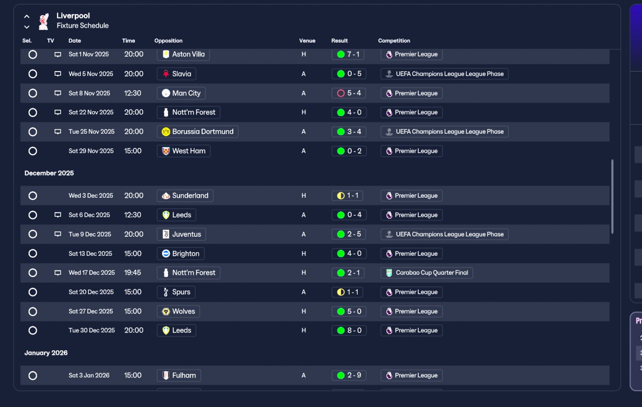The width and height of the screenshot is (642, 407).
Task: Click the Carabao Cup competition icon
Action: pos(389,273)
